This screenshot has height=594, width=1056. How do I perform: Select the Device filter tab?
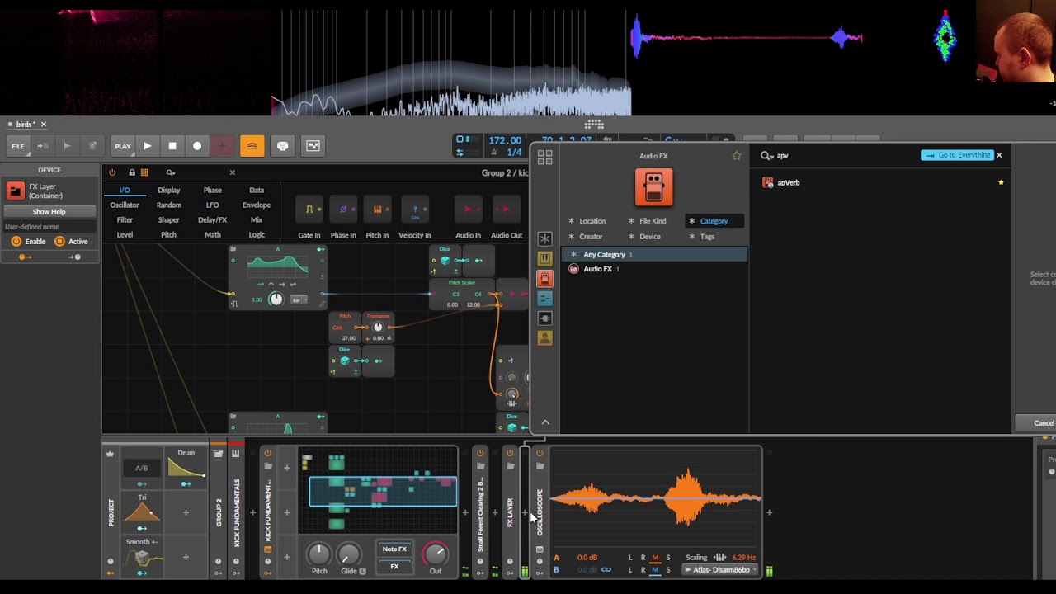tap(649, 237)
